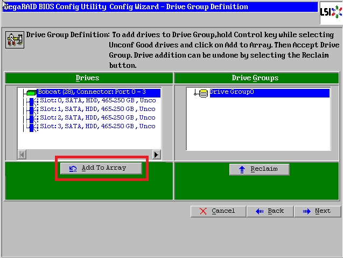343x258 pixels.
Task: Click the Slot 0 drive icon
Action: (x=31, y=101)
